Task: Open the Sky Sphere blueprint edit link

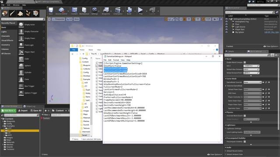Action: (x=271, y=32)
